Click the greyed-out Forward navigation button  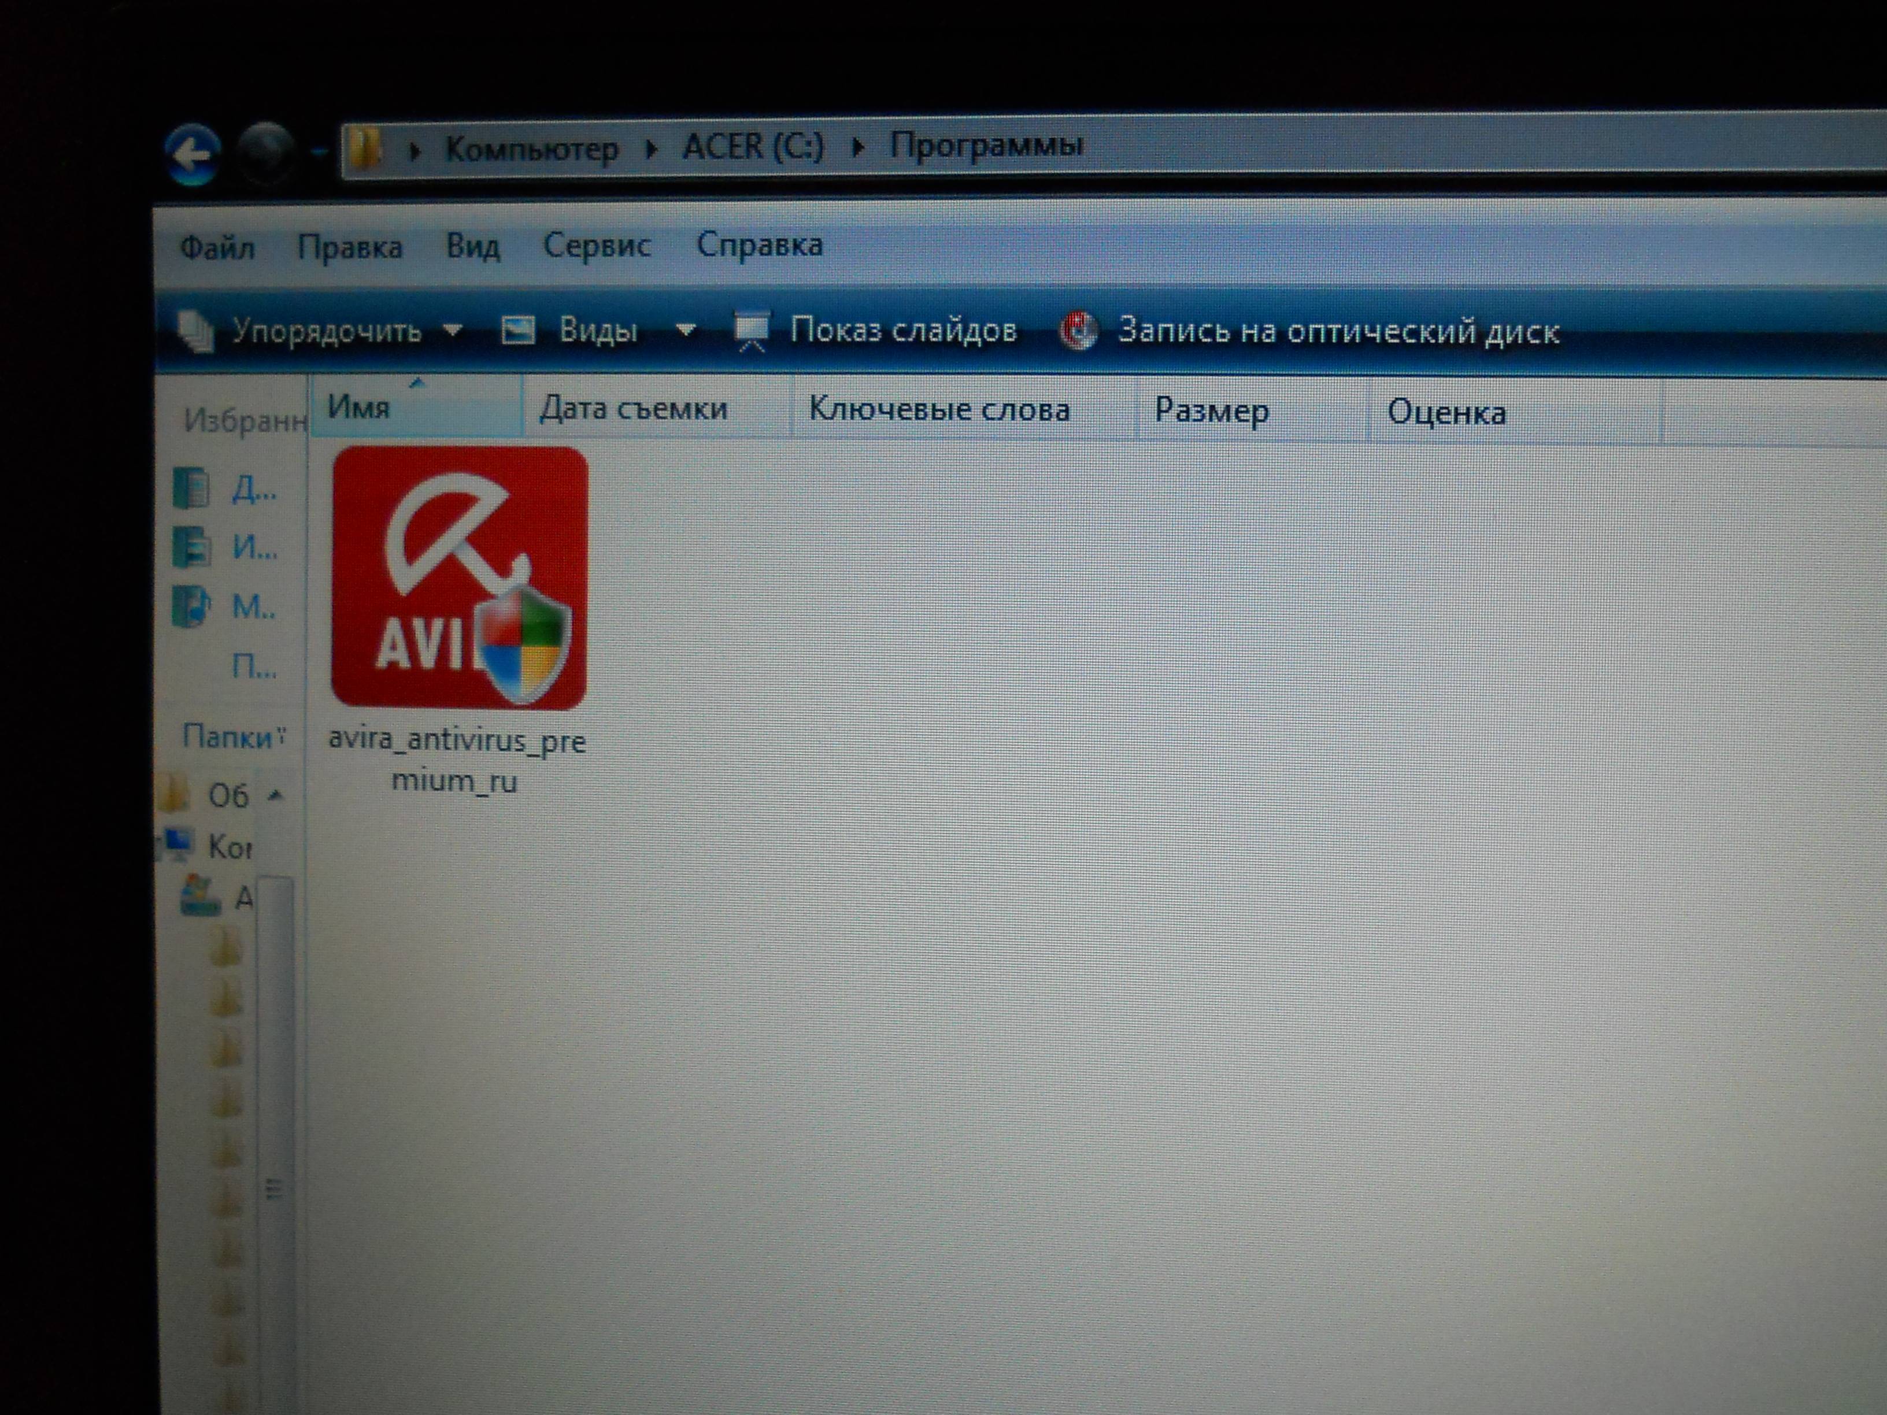265,153
